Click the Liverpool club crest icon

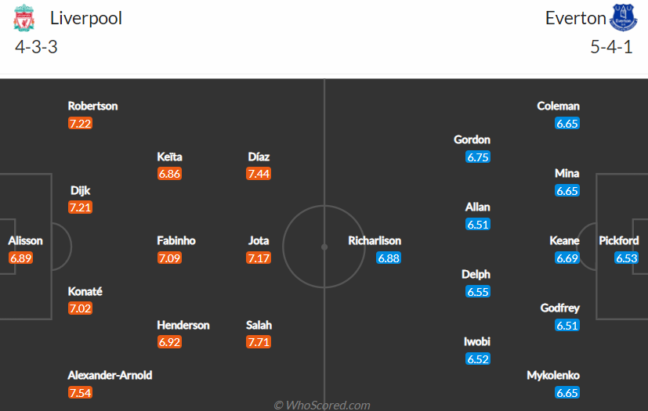[24, 18]
